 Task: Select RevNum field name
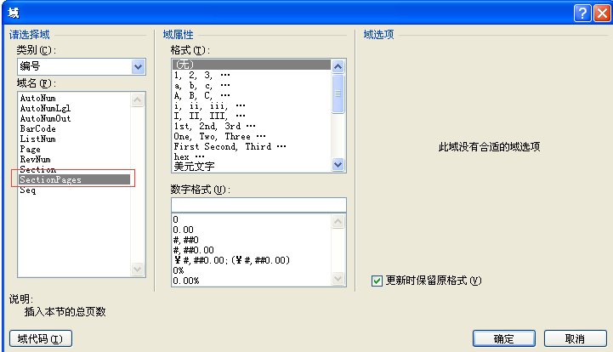click(x=35, y=159)
